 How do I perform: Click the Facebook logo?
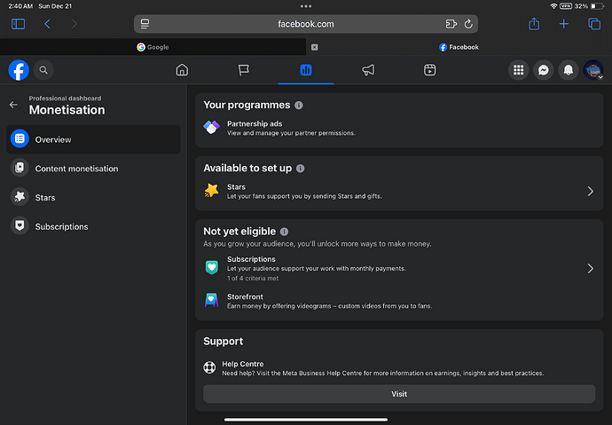click(x=19, y=70)
